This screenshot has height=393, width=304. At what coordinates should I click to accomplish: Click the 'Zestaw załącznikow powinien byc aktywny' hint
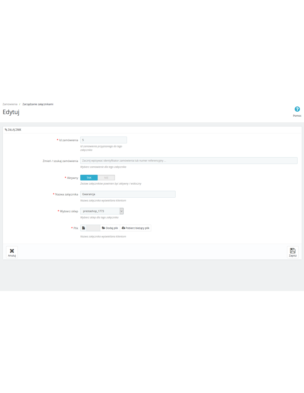coord(111,184)
